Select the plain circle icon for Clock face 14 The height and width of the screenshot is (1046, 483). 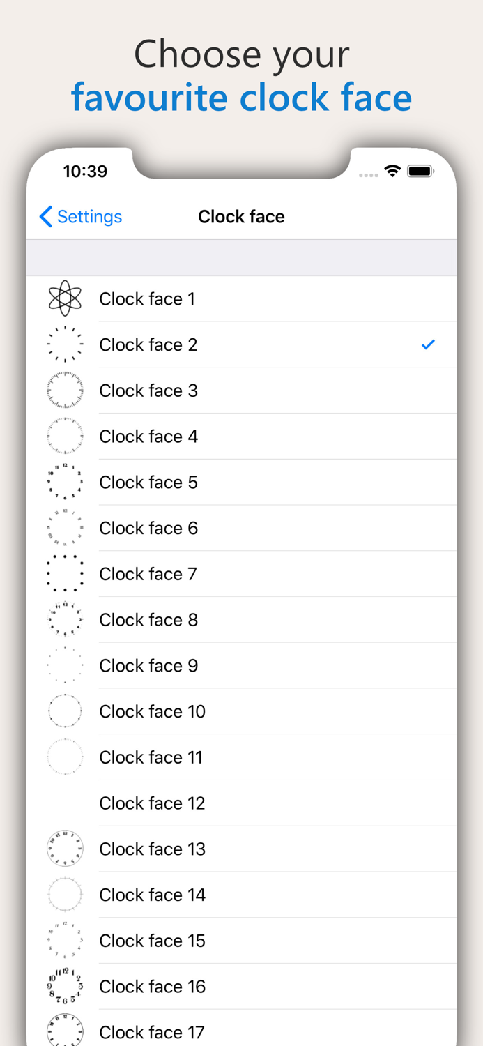65,894
